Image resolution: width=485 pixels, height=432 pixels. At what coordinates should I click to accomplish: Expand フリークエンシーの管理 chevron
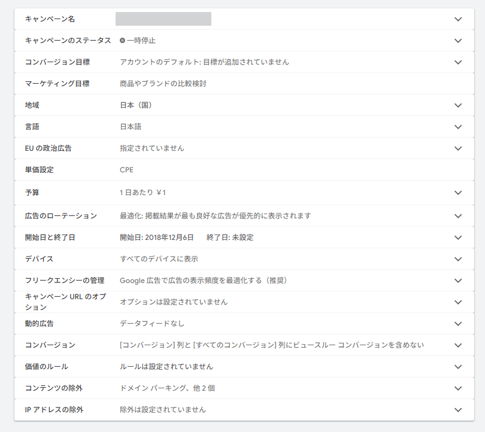[458, 281]
